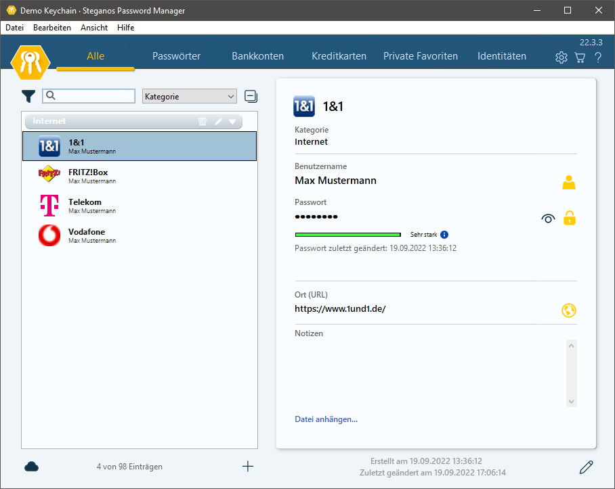Click the funnel filter icon
This screenshot has height=489, width=615.
pyautogui.click(x=28, y=96)
